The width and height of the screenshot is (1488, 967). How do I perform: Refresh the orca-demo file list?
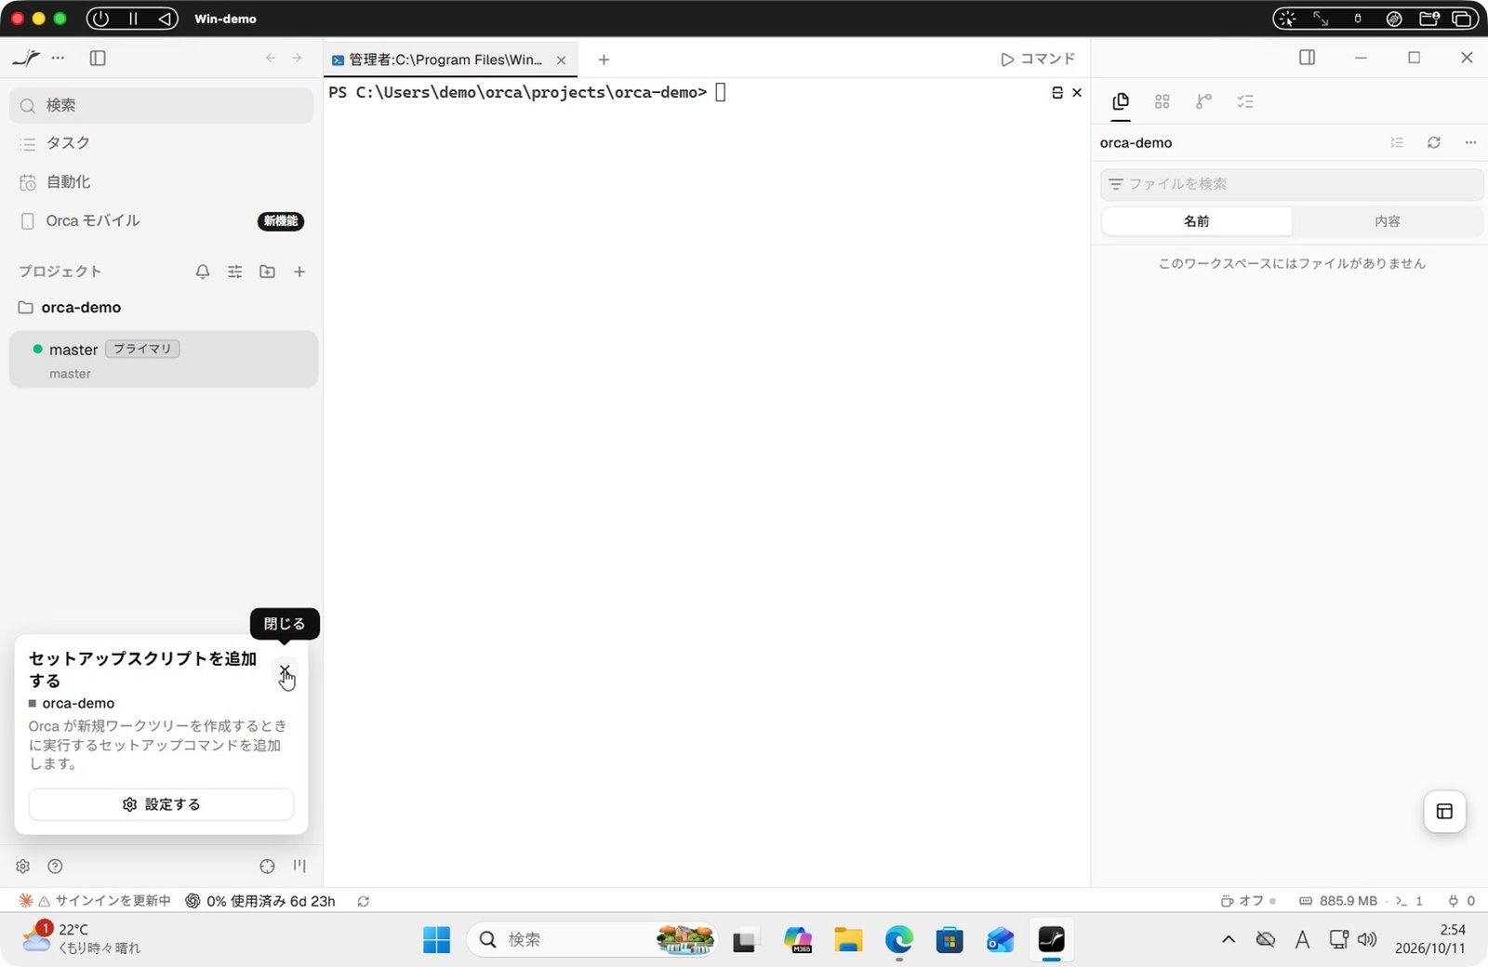(x=1434, y=142)
